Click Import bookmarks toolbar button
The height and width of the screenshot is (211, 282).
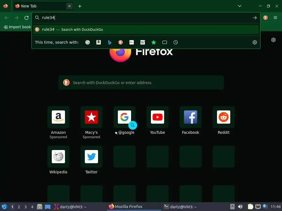(x=17, y=27)
